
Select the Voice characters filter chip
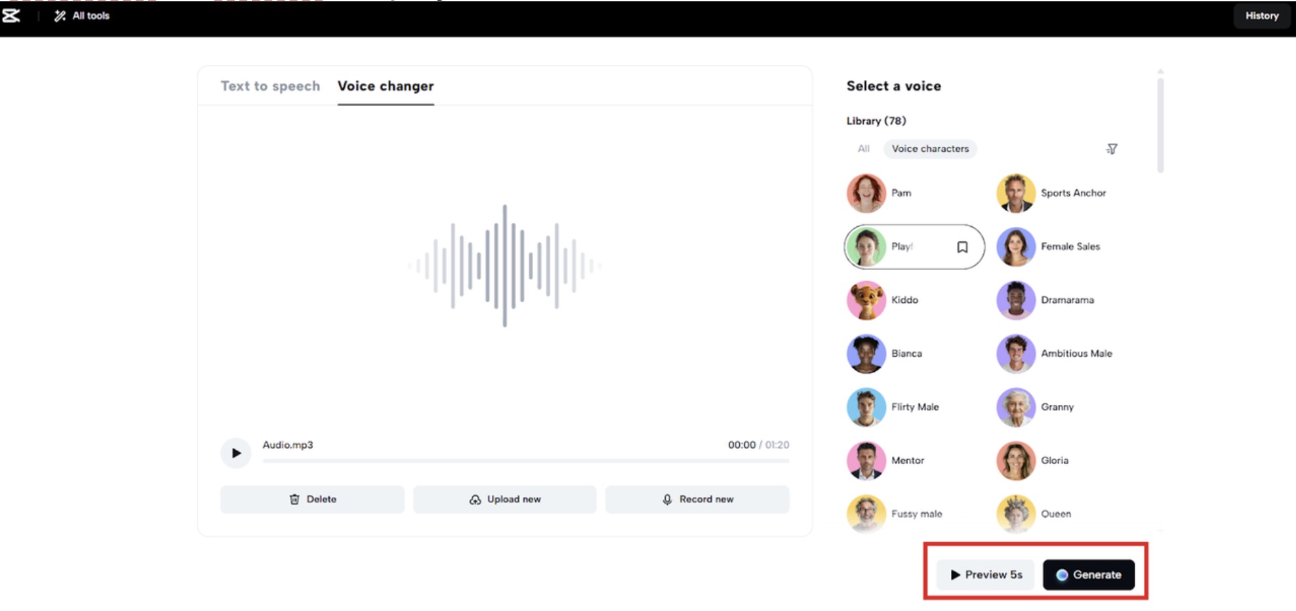(929, 149)
